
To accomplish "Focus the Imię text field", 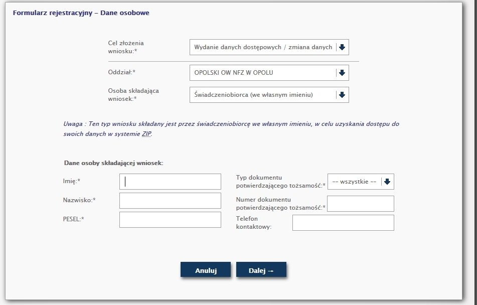I will coord(170,182).
